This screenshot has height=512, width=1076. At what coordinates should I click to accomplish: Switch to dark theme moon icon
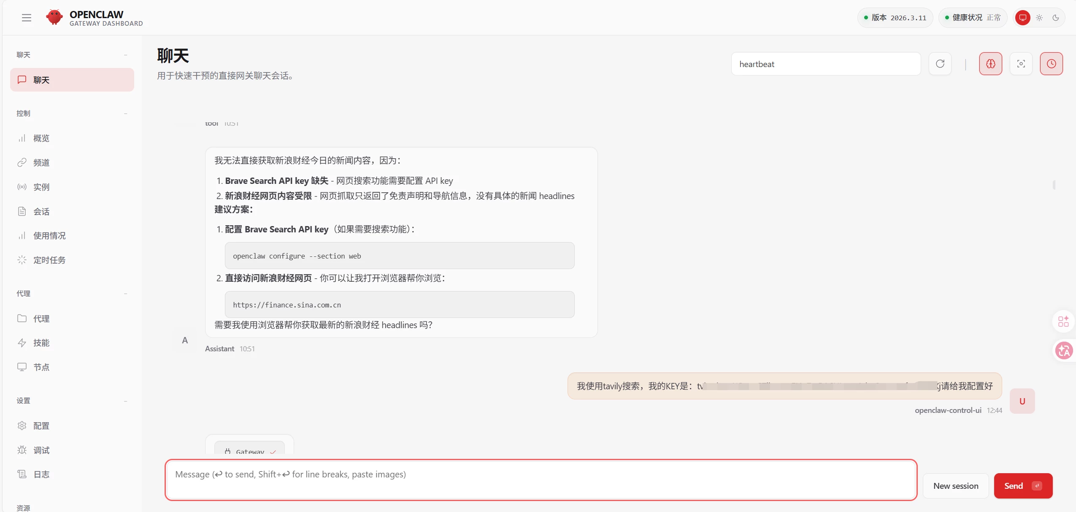click(1056, 18)
